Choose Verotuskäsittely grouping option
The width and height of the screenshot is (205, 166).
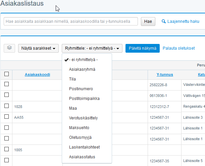[x=87, y=118]
